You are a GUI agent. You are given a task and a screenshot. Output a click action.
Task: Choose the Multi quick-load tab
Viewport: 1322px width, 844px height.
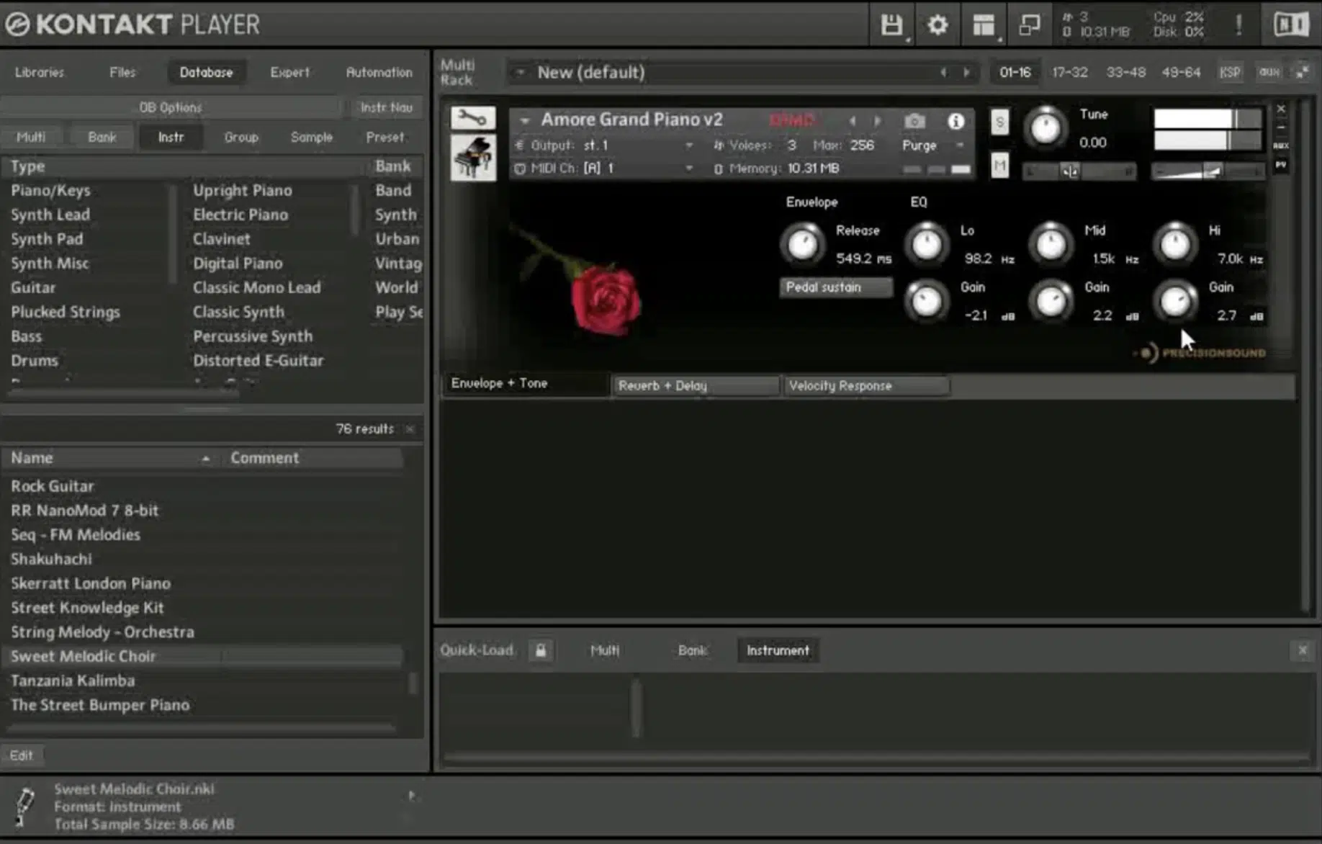pos(604,650)
